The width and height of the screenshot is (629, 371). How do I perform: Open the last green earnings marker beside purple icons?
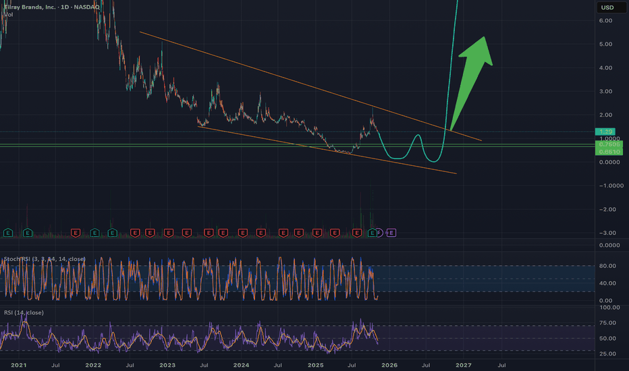(373, 233)
